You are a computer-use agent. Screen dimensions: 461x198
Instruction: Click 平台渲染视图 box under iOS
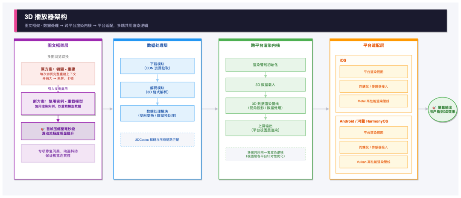tap(373, 71)
